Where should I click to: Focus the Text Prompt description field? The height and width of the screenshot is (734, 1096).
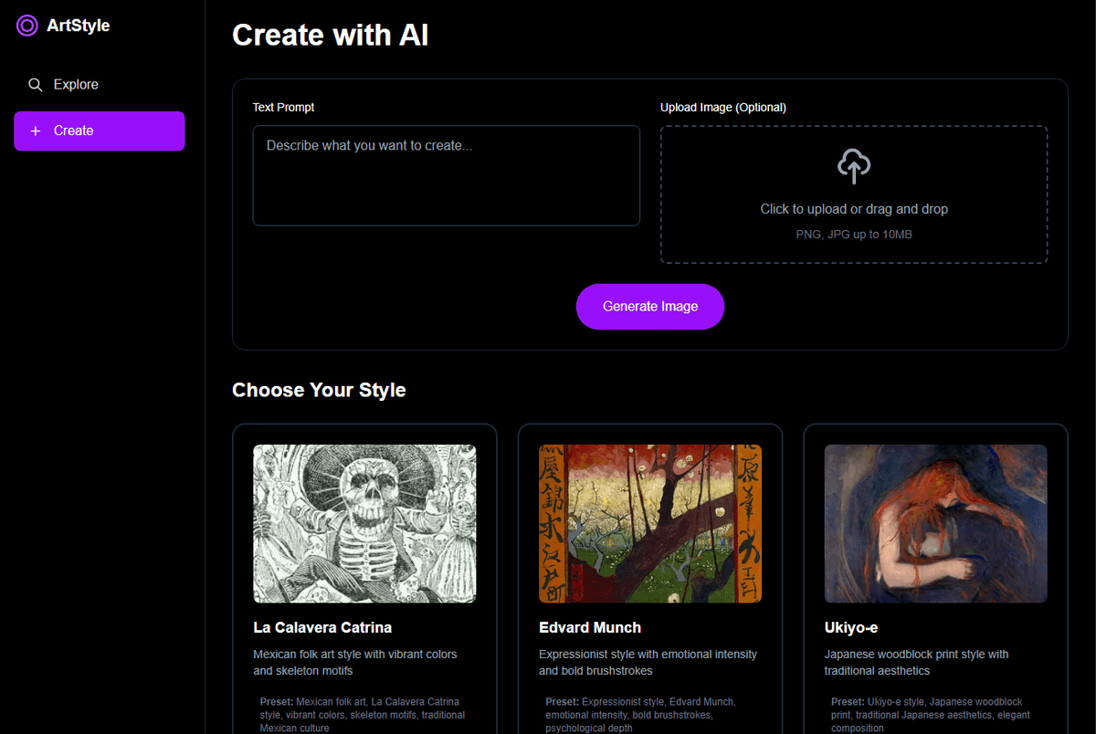pyautogui.click(x=446, y=175)
